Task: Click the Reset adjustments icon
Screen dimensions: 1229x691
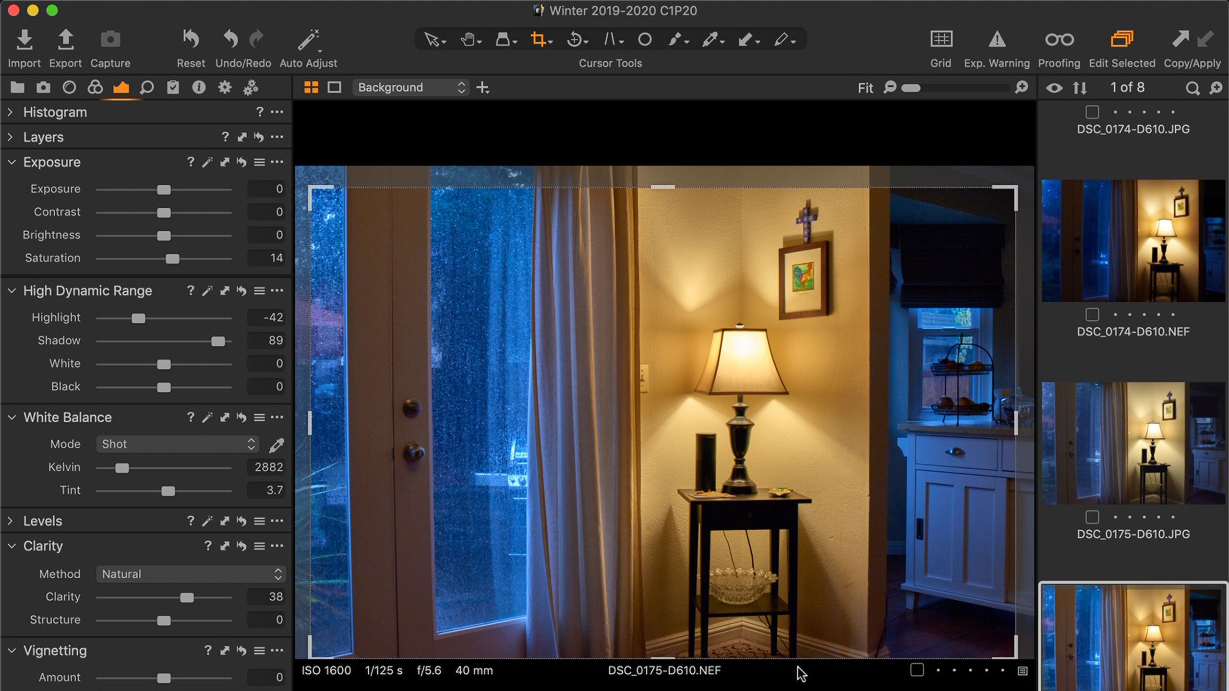Action: 191,39
